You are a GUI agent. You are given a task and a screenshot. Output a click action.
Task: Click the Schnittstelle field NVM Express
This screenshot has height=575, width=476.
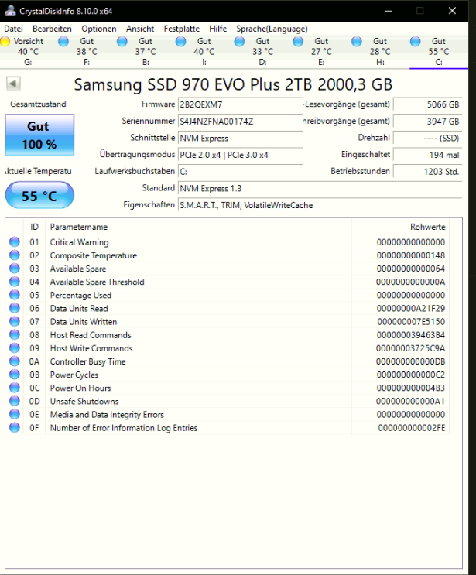coord(240,139)
